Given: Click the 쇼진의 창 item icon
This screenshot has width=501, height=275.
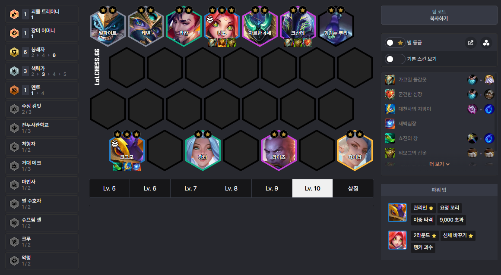Looking at the screenshot, I should 390,138.
